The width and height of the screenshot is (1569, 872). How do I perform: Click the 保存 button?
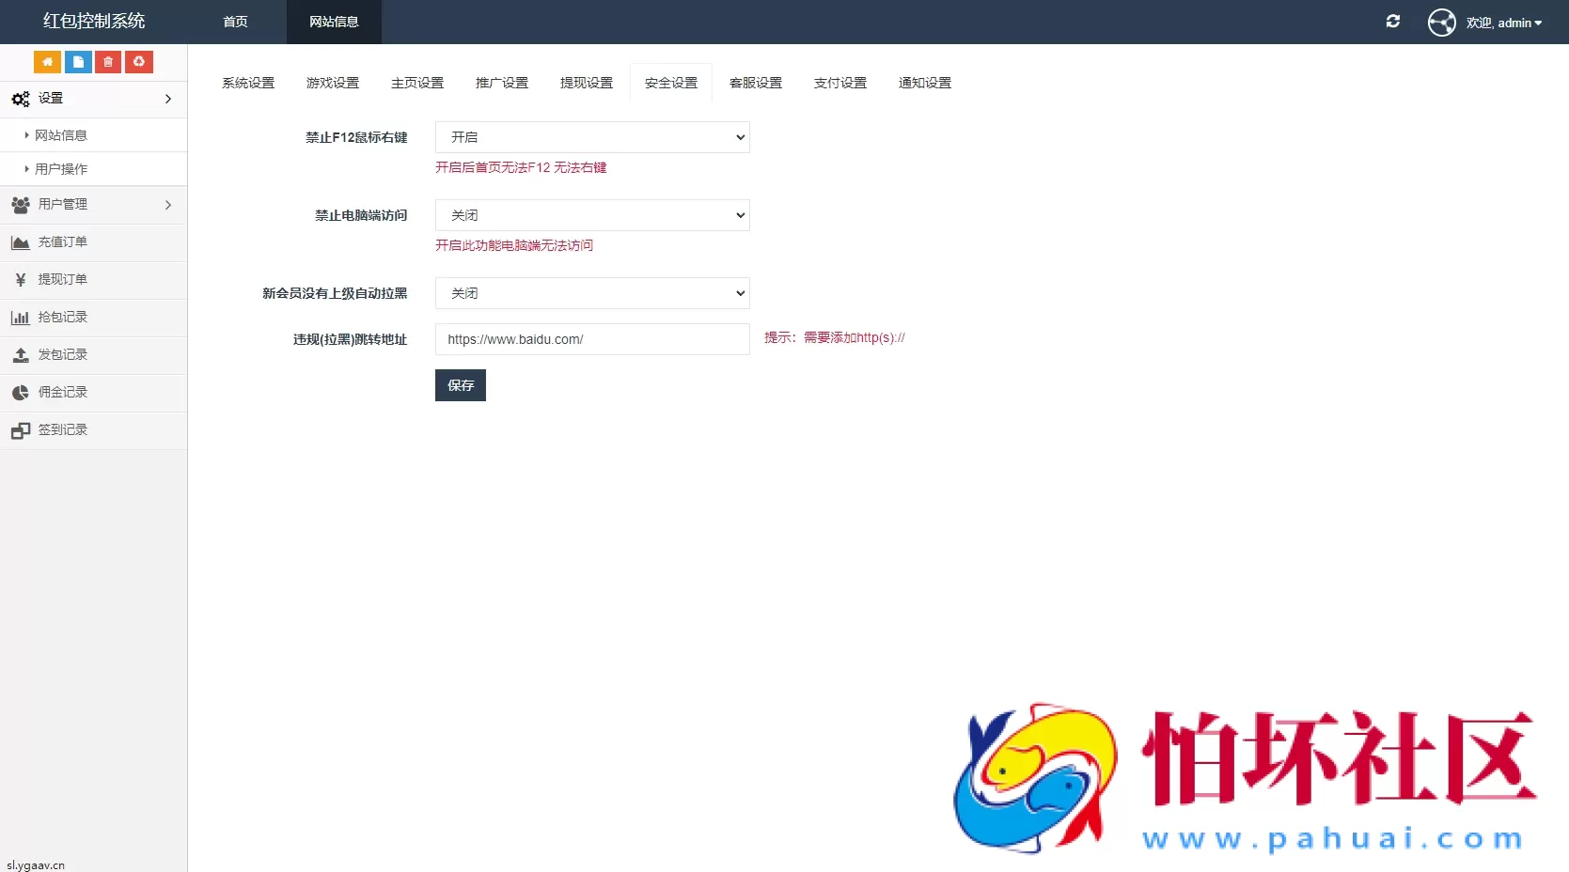(460, 385)
